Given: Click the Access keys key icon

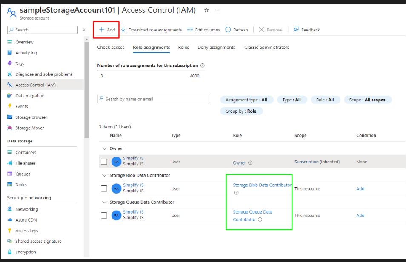Looking at the screenshot, I should 10,231.
